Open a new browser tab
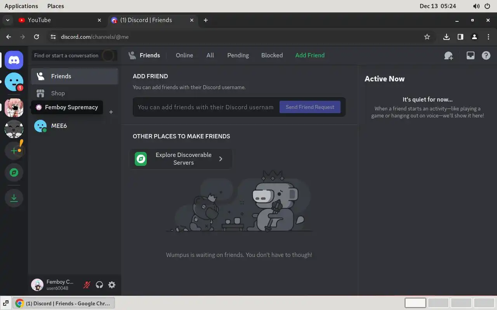Image resolution: width=497 pixels, height=310 pixels. pos(206,20)
